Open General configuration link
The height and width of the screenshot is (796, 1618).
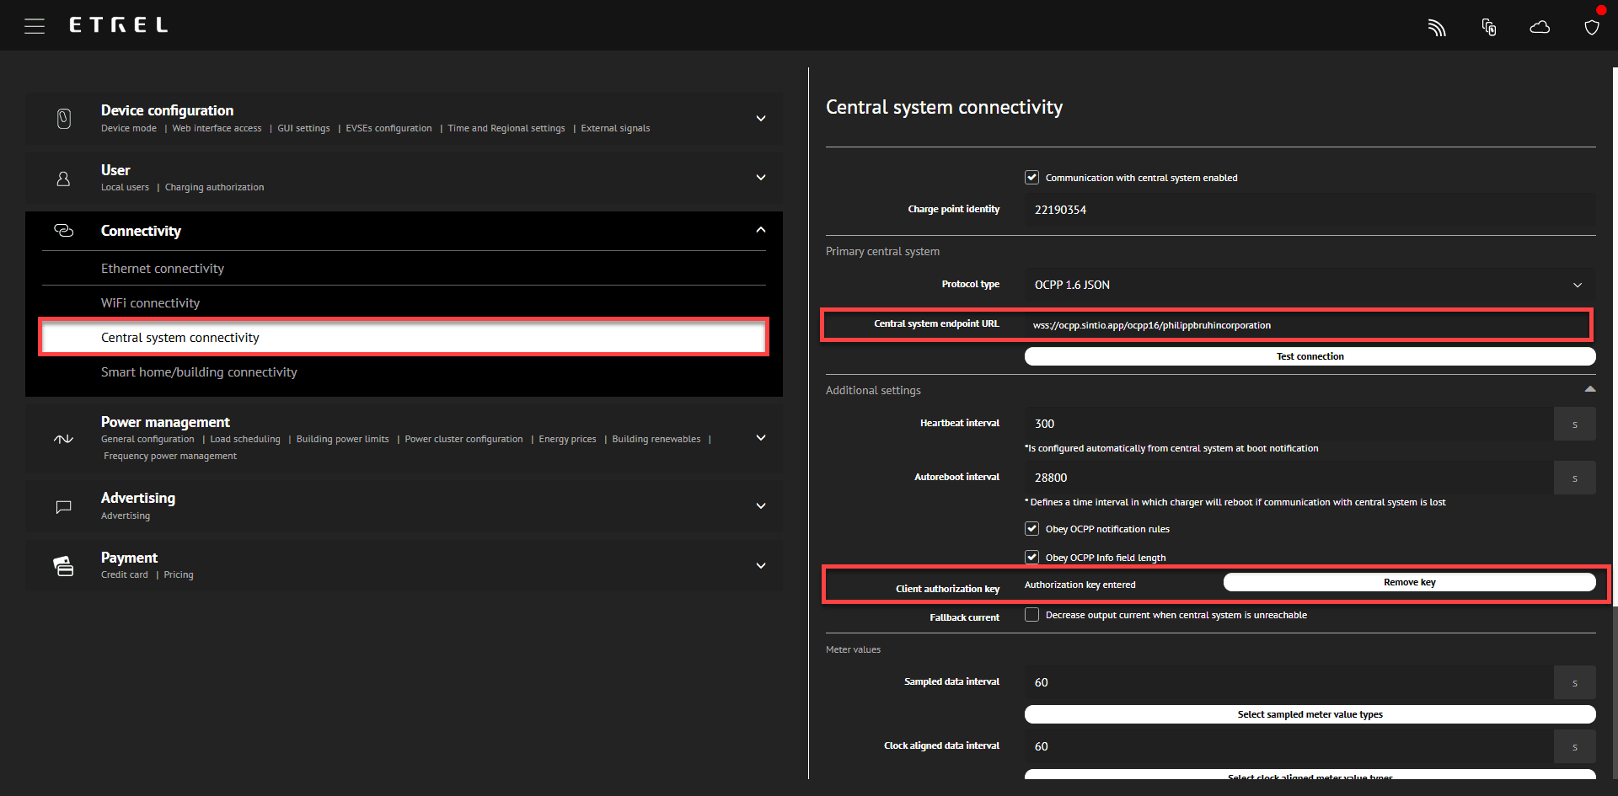pyautogui.click(x=147, y=440)
